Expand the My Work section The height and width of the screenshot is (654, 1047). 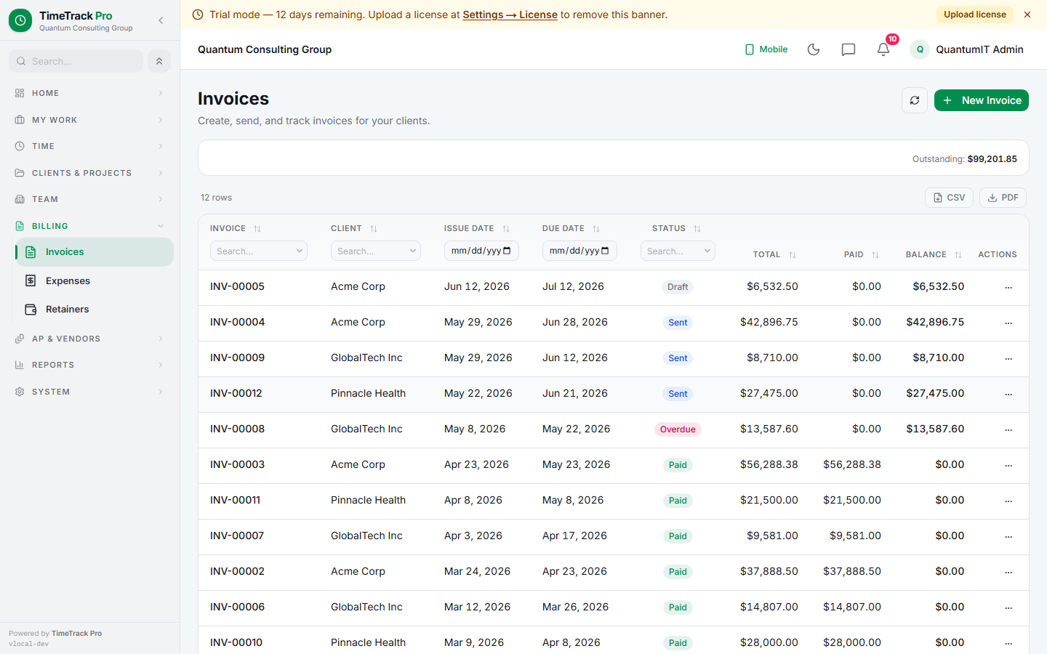[89, 120]
